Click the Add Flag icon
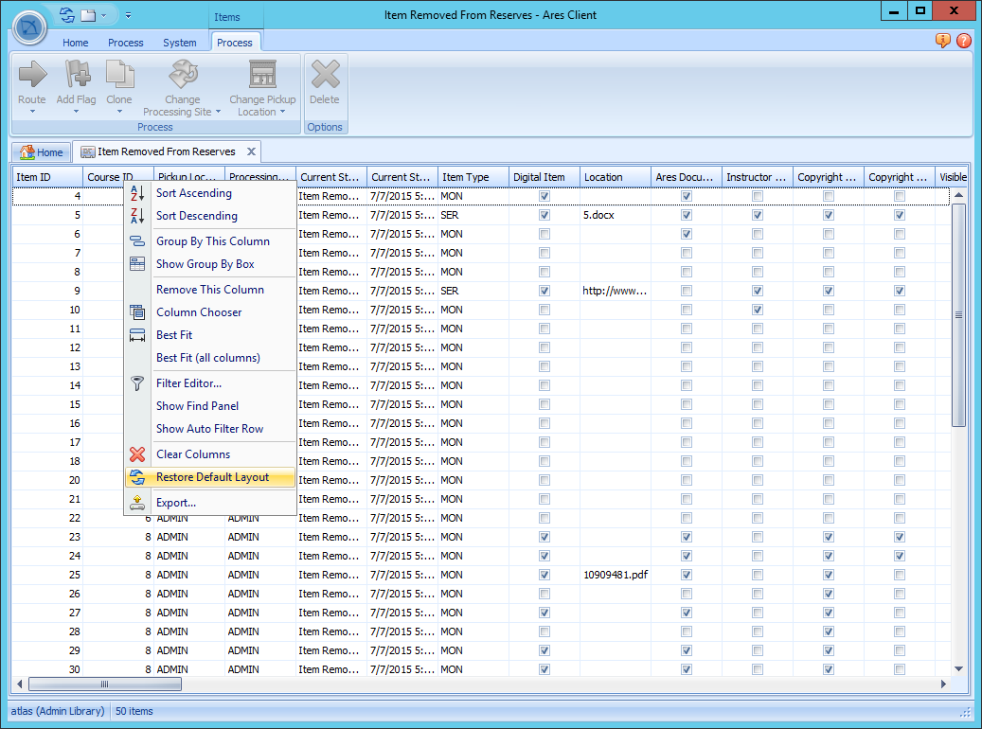 pyautogui.click(x=76, y=75)
